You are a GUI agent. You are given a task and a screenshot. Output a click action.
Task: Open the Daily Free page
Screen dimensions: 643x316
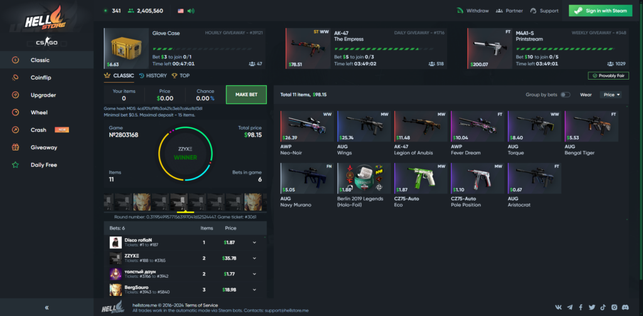(46, 165)
